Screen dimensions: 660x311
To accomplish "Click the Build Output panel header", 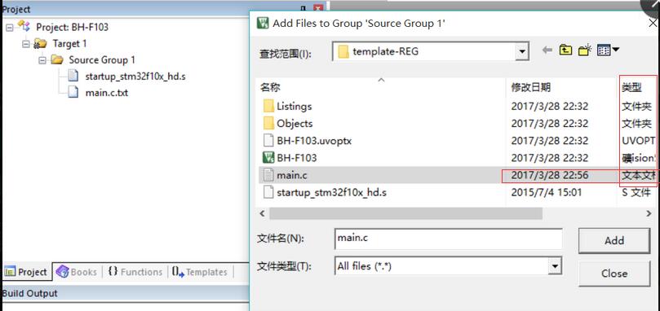I will coord(125,293).
